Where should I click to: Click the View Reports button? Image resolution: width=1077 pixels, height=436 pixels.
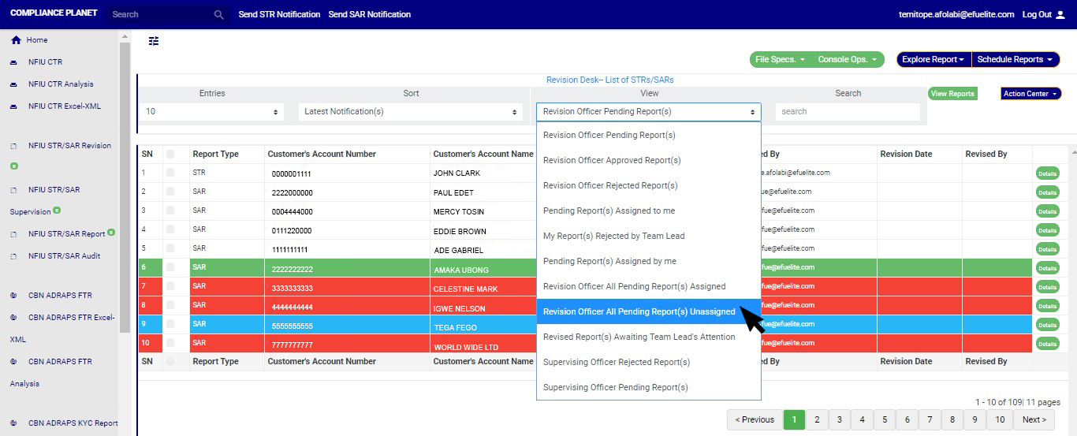(x=952, y=94)
